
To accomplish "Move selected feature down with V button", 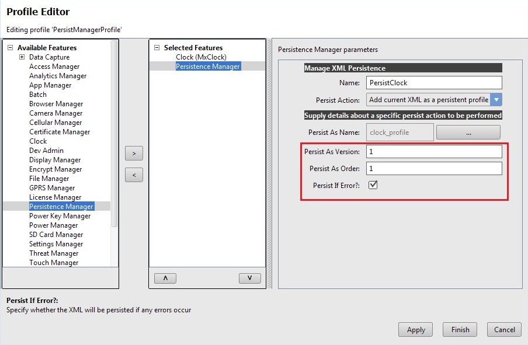I will pos(249,278).
